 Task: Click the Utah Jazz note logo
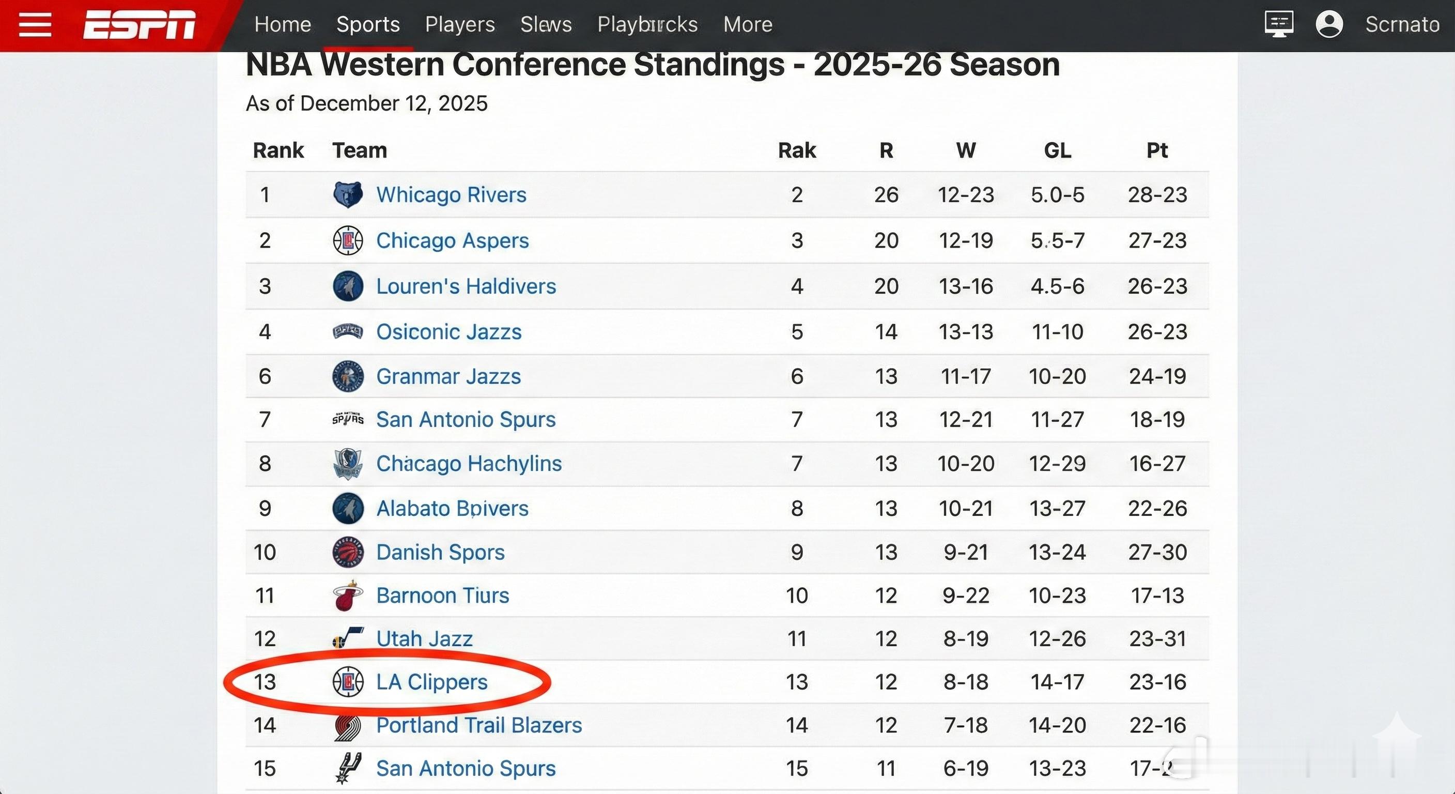[x=347, y=638]
